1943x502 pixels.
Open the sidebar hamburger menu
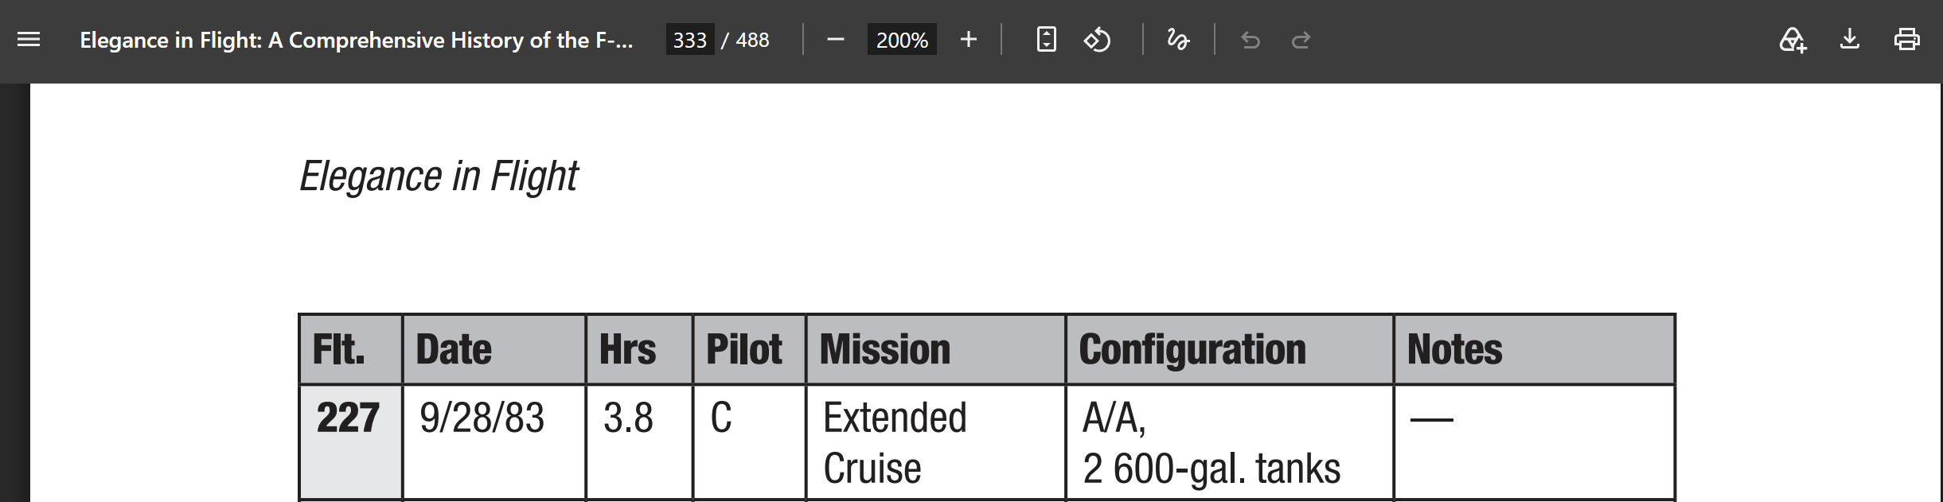[29, 39]
